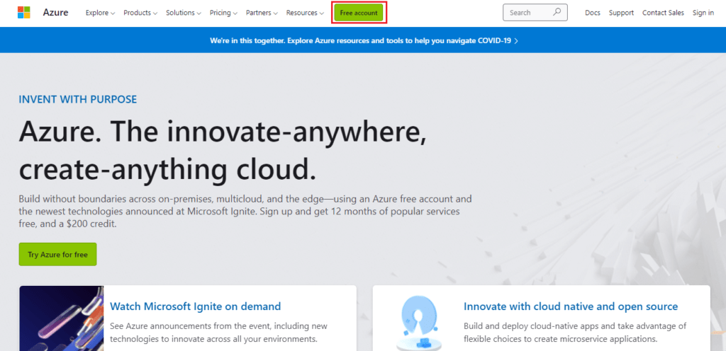The height and width of the screenshot is (351, 726).
Task: Open the Docs link
Action: (x=592, y=13)
